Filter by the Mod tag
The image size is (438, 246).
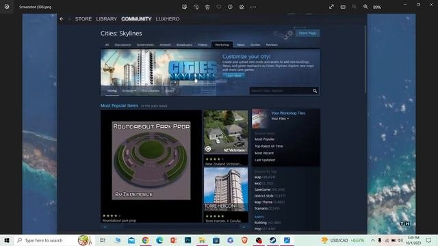pyautogui.click(x=257, y=183)
